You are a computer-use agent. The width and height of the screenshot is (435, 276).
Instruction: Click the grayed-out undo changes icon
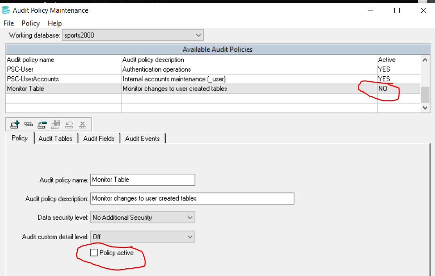coord(69,124)
